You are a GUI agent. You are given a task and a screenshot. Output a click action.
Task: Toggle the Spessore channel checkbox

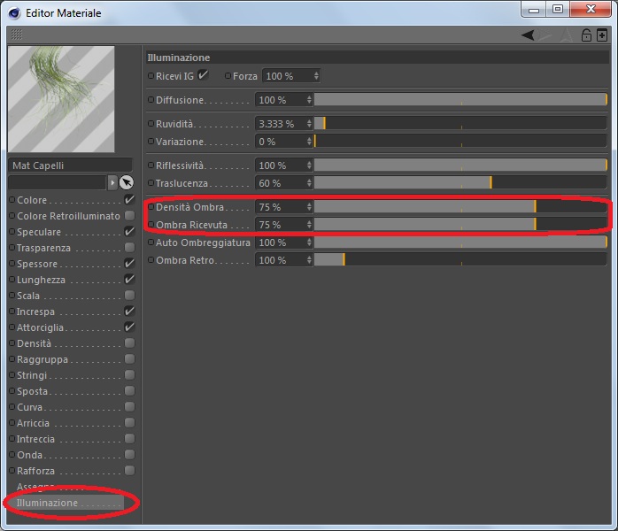(129, 263)
